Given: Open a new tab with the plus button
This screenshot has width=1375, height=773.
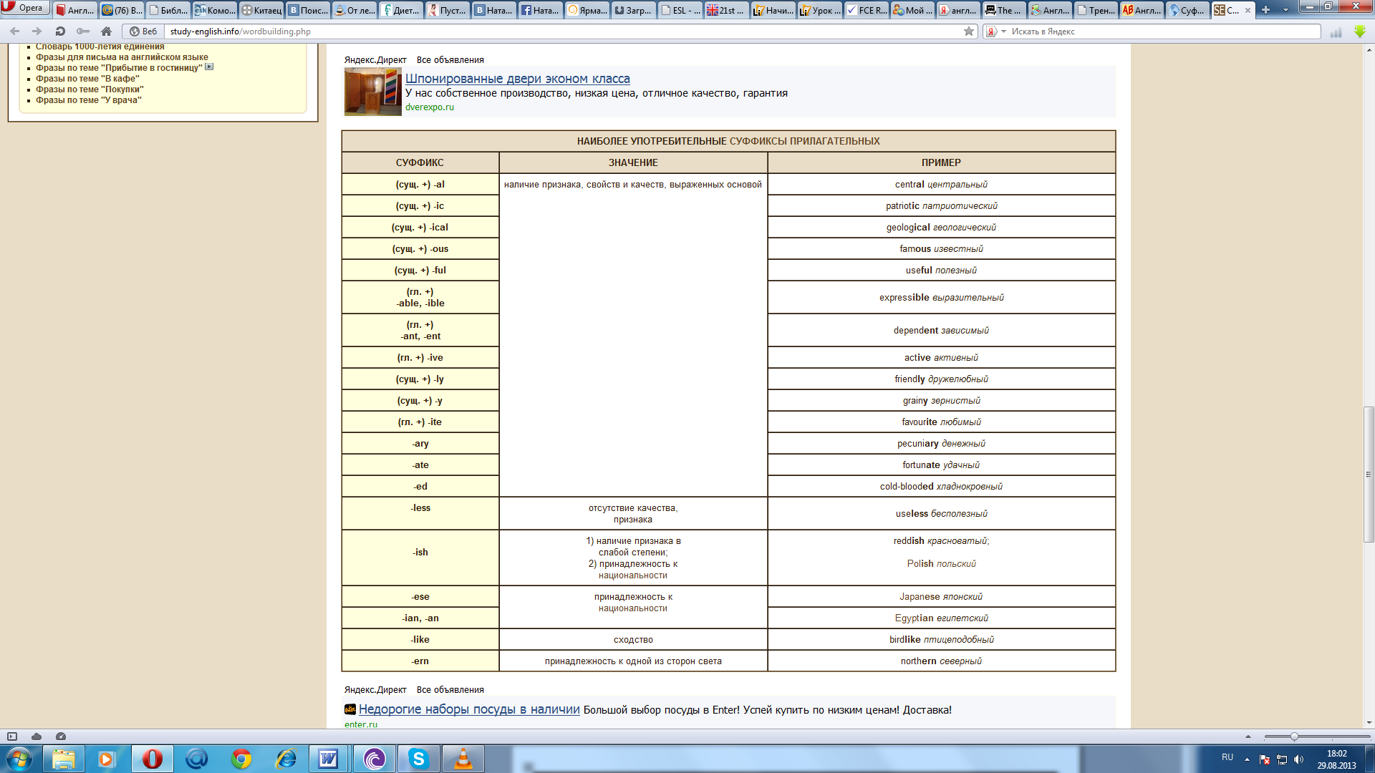Looking at the screenshot, I should 1265,10.
